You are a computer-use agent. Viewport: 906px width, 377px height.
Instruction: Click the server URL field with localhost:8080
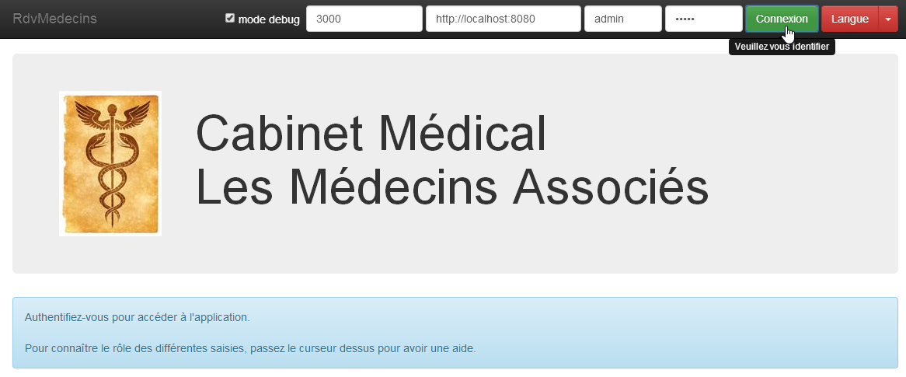point(503,19)
